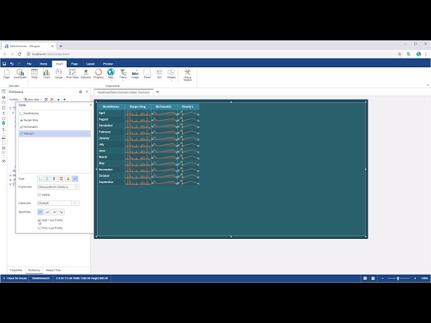
Task: Click the Expression input field
Action: click(x=57, y=187)
